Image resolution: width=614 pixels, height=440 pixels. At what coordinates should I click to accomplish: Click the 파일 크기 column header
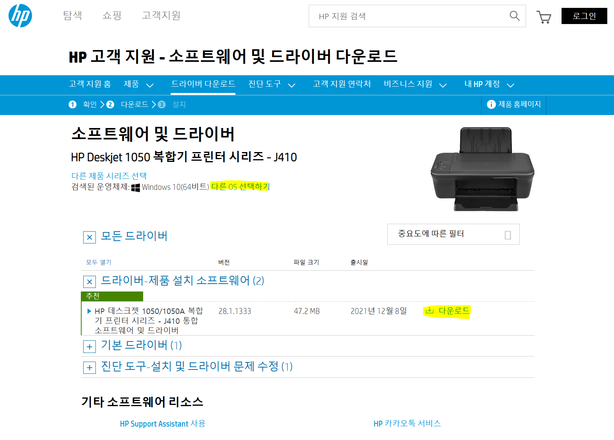click(306, 262)
